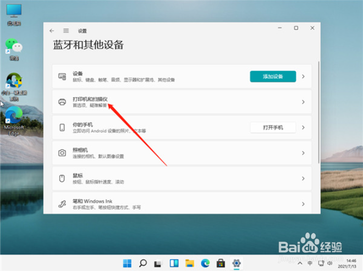Open 鼠标 settings entry
This screenshot has width=363, height=271.
[182, 179]
